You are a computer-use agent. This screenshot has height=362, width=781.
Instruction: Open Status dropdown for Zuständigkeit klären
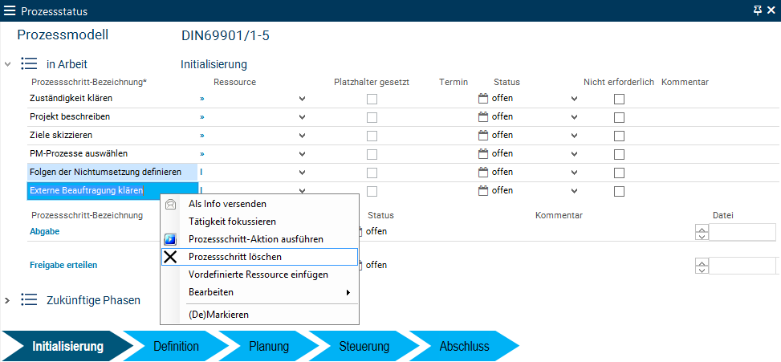pyautogui.click(x=574, y=99)
